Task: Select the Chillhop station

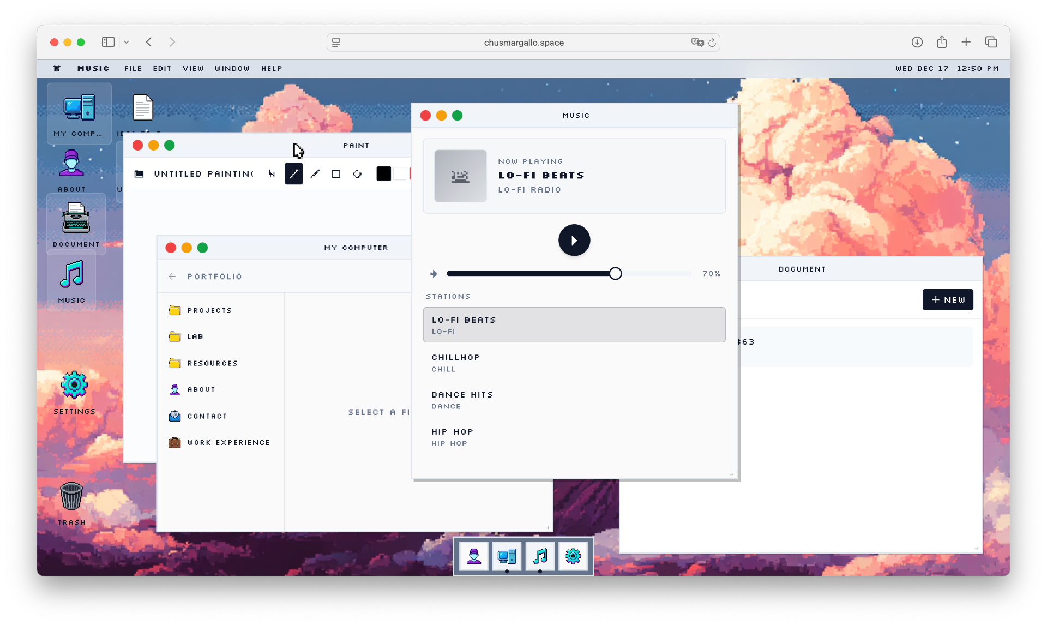Action: [x=574, y=362]
